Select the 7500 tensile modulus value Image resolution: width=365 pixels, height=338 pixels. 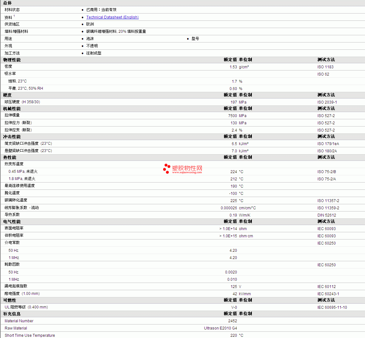coord(233,116)
